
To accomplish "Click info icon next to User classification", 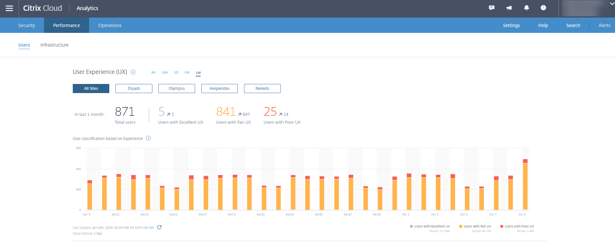I will tap(148, 138).
